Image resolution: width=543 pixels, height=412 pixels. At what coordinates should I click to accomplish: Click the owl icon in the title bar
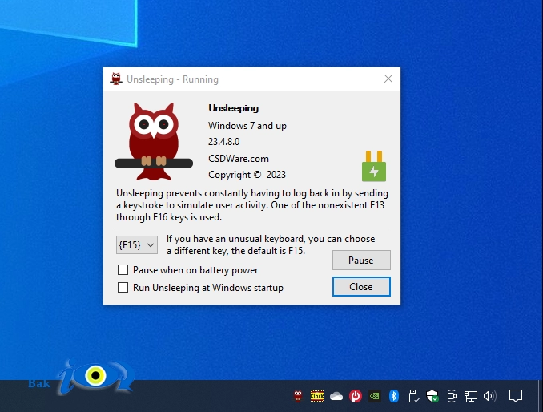click(116, 79)
